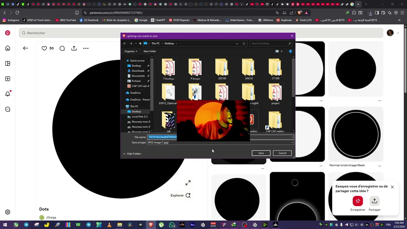
Task: Like the pin with the heart icon
Action: [44, 48]
